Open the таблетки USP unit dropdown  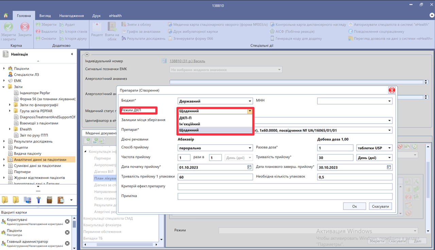[x=389, y=148]
